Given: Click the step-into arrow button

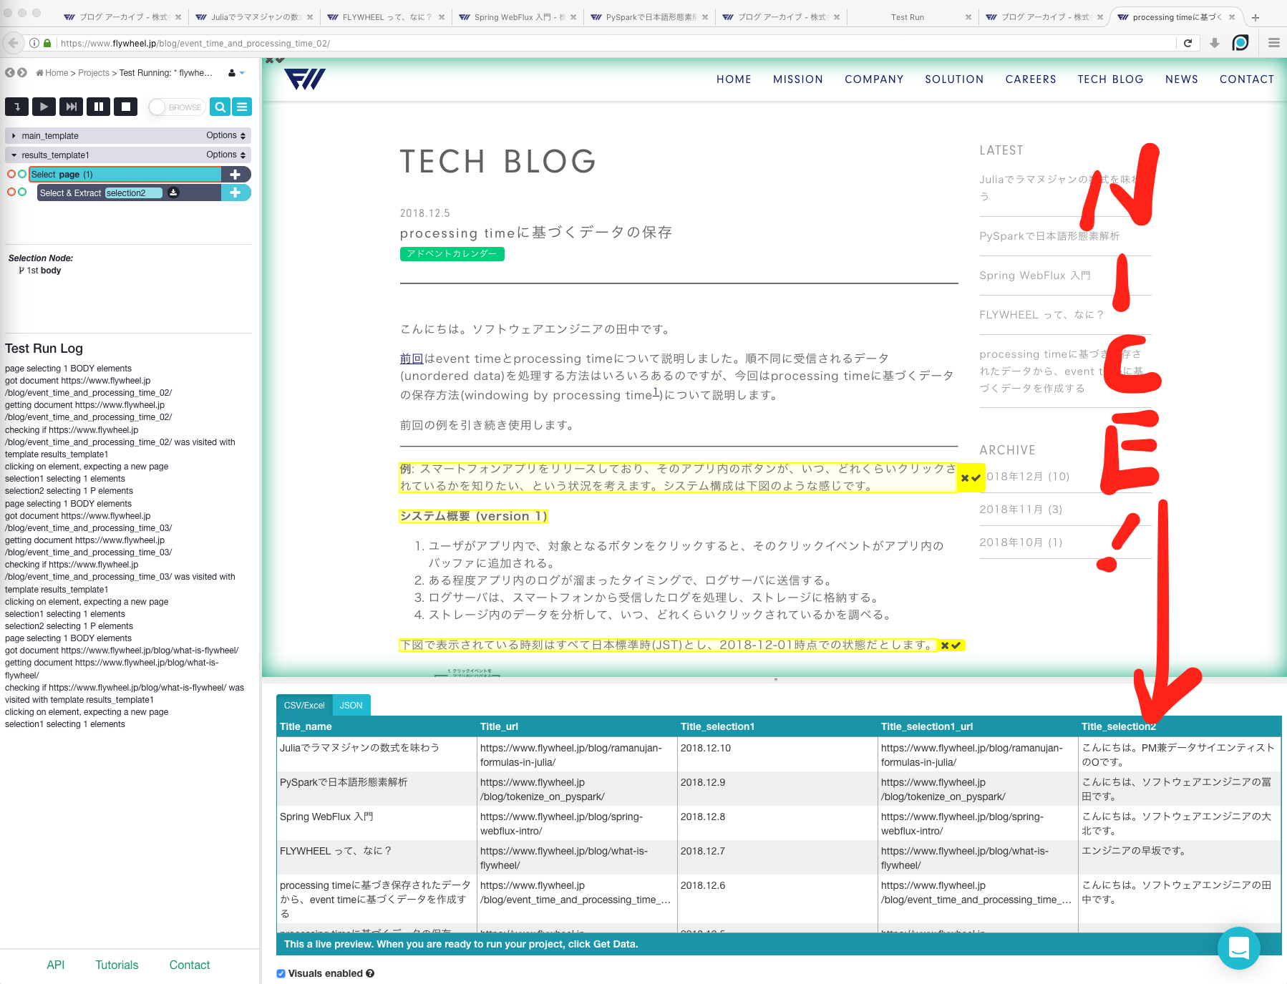Looking at the screenshot, I should tap(16, 107).
